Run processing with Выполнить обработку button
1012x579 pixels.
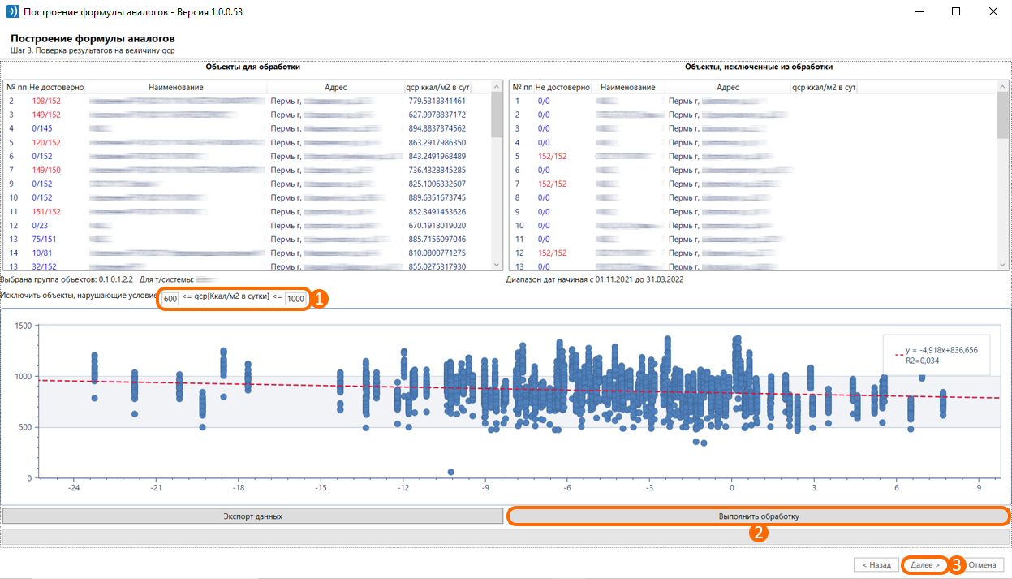(758, 516)
